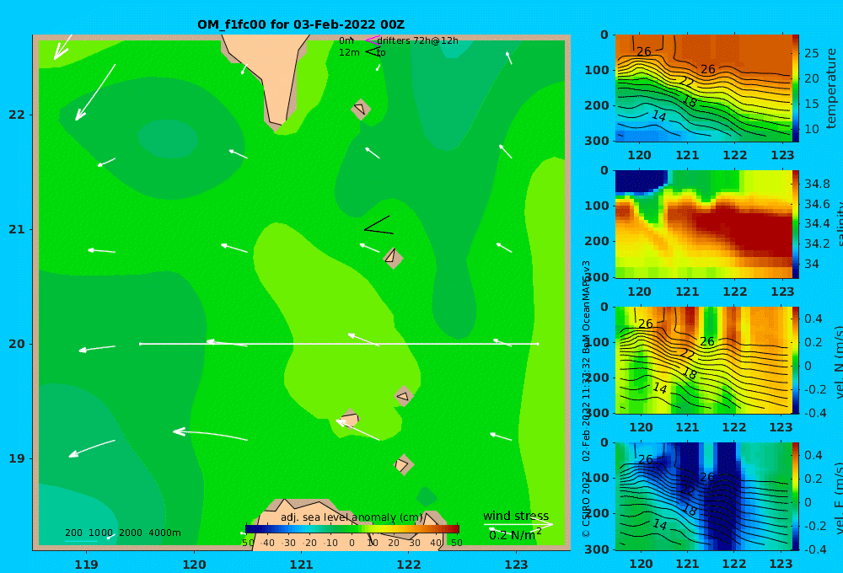Click the 34.8 tick on salinity color bar
Viewport: 843px width, 573px height.
click(817, 184)
